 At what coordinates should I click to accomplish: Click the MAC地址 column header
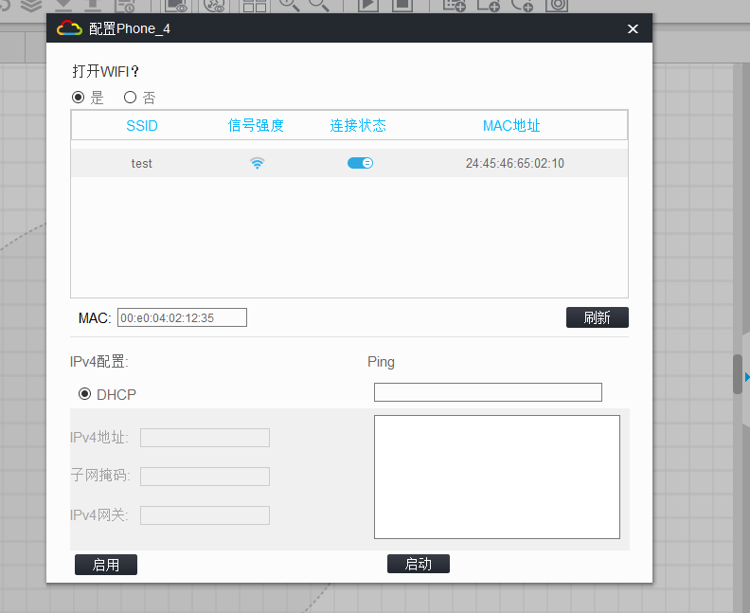tap(511, 125)
